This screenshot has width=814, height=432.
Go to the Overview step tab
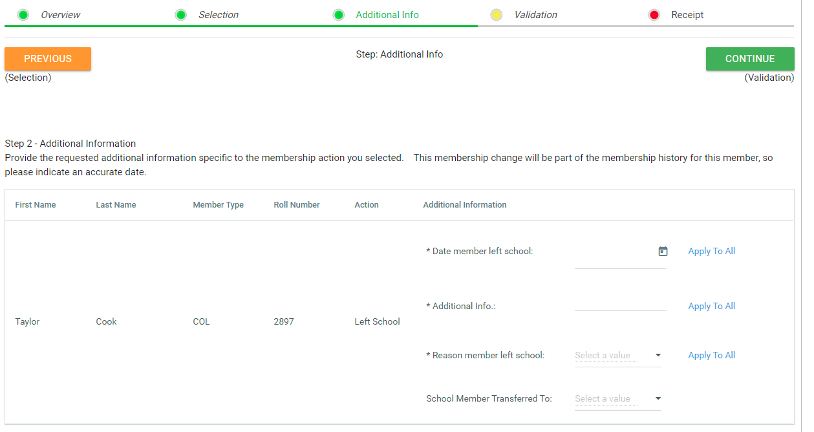(x=61, y=15)
